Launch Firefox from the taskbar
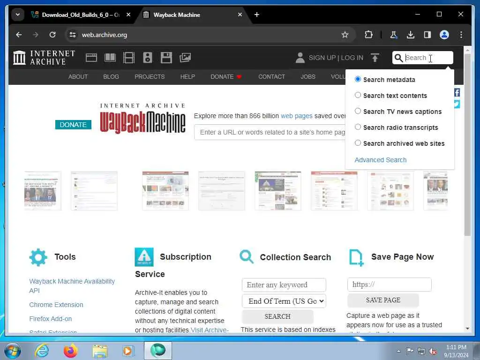 click(71, 351)
